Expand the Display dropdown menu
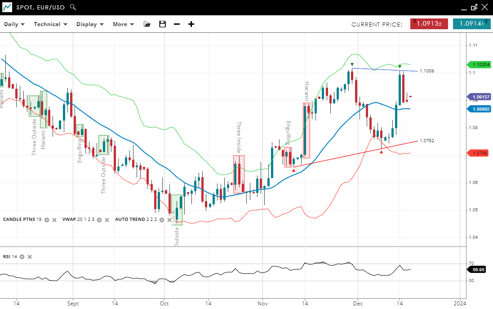 tap(90, 24)
